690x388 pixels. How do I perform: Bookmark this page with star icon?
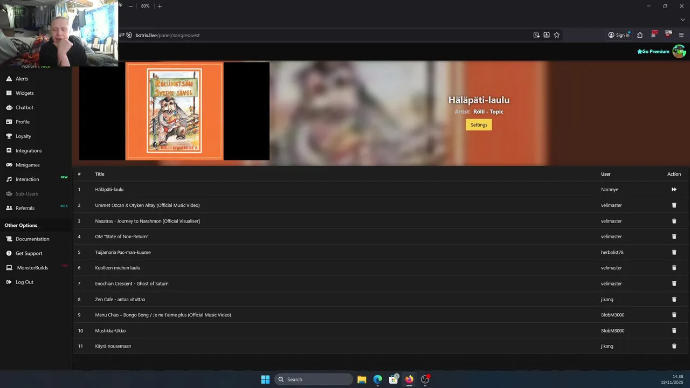(557, 35)
